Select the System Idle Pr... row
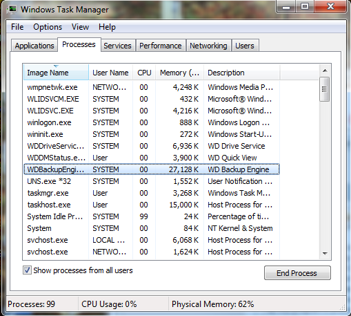This screenshot has height=316, width=351. click(x=152, y=216)
